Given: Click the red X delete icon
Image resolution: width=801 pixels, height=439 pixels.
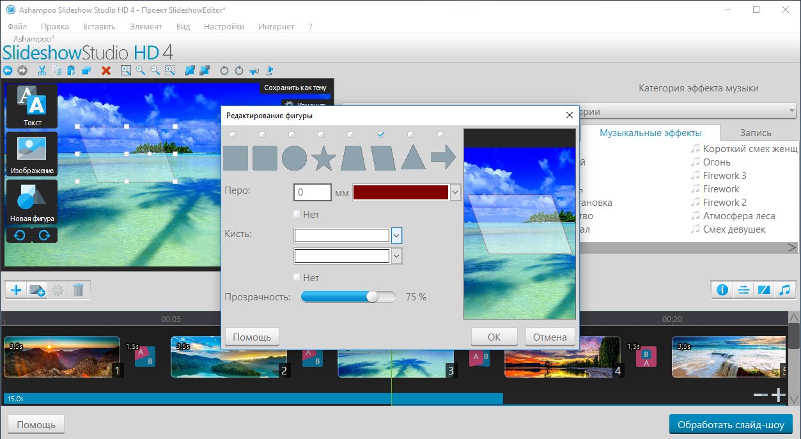Looking at the screenshot, I should click(x=106, y=70).
